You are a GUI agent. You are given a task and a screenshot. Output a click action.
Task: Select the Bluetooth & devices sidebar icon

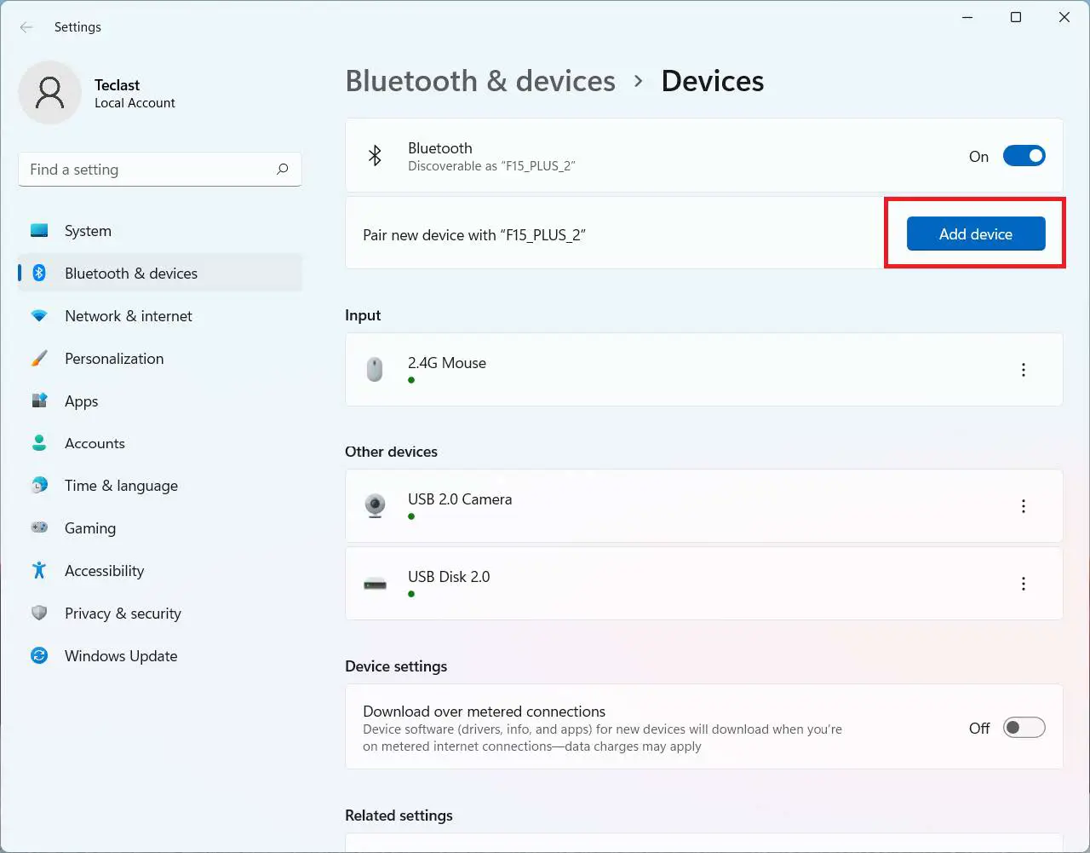pyautogui.click(x=39, y=273)
